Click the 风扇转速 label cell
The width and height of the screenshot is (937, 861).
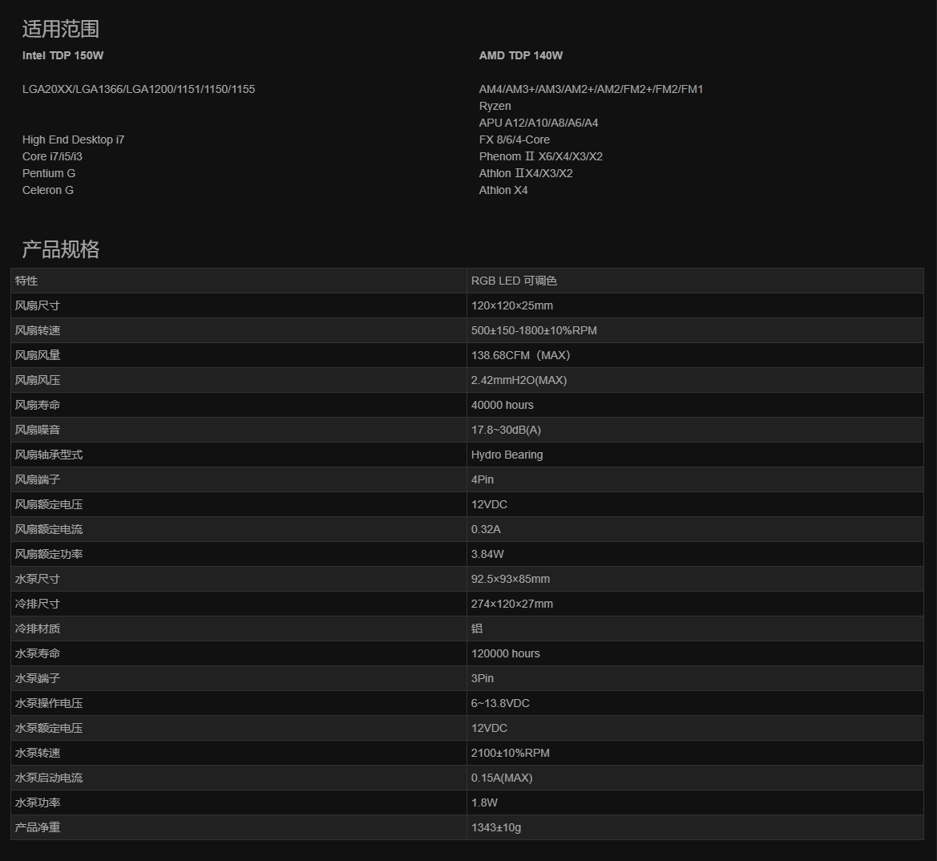click(x=238, y=330)
